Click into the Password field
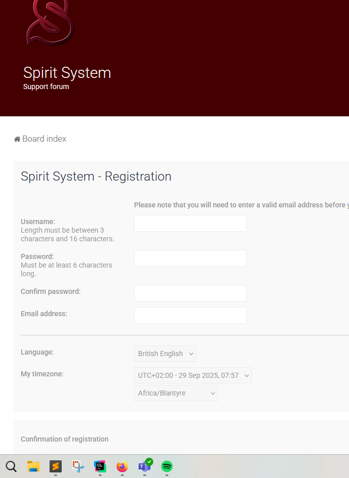The image size is (349, 478). click(190, 258)
